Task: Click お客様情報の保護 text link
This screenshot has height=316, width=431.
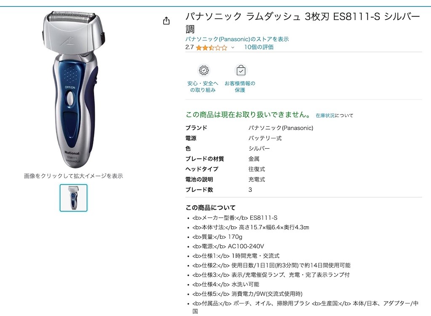Action: pyautogui.click(x=240, y=87)
